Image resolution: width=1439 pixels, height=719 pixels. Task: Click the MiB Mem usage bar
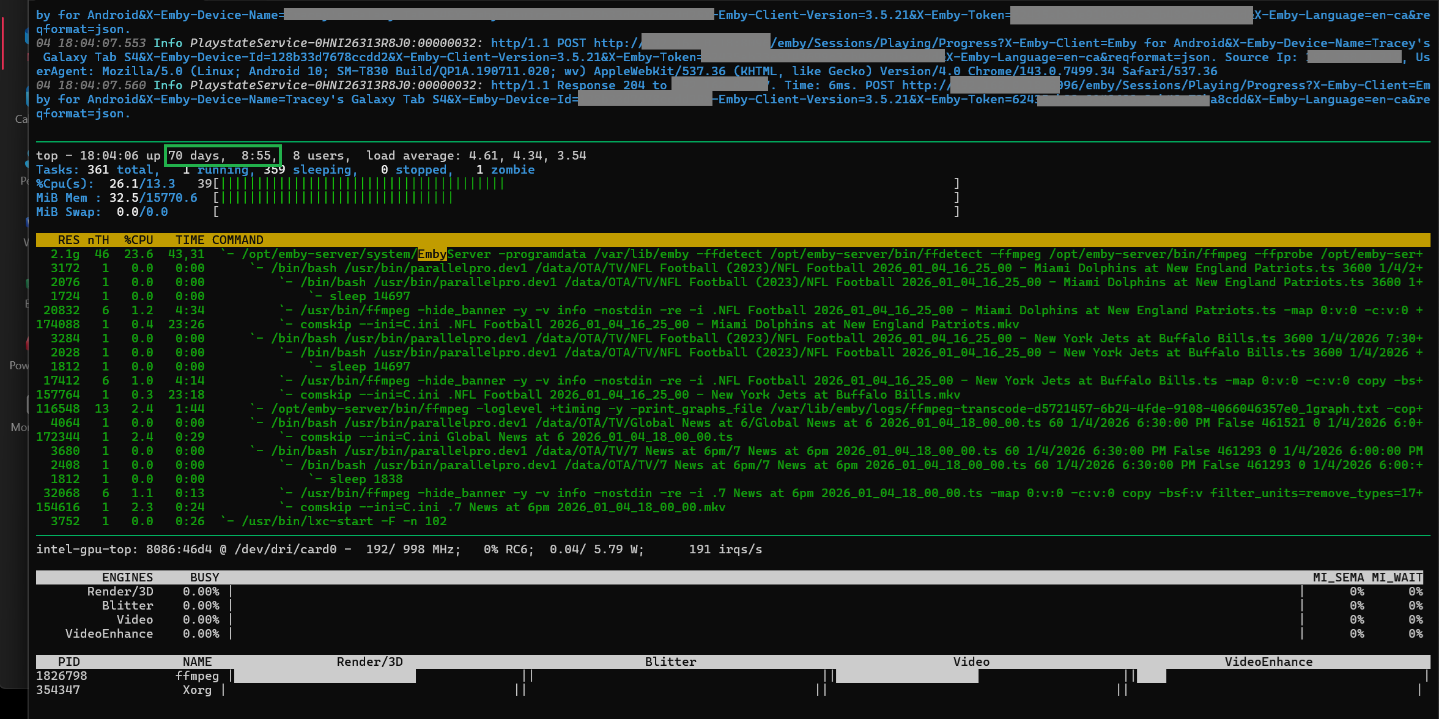[x=336, y=198]
